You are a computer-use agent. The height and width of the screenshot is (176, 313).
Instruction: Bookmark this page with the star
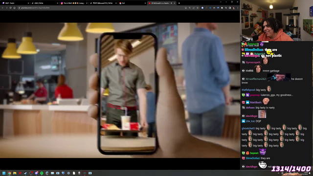[198, 8]
